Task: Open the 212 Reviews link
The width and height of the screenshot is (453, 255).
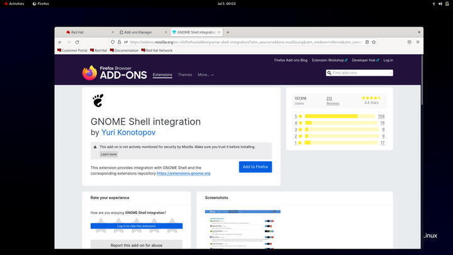Action: tap(333, 101)
